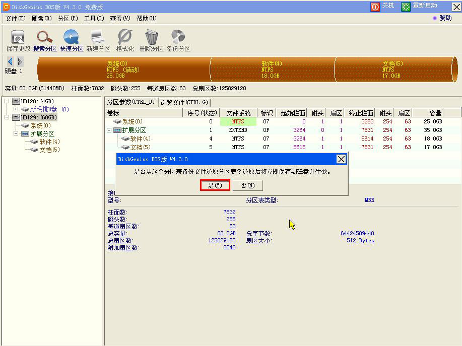Click the 扩展分区 icon in tree
This screenshot has height=346, width=462.
click(25, 133)
